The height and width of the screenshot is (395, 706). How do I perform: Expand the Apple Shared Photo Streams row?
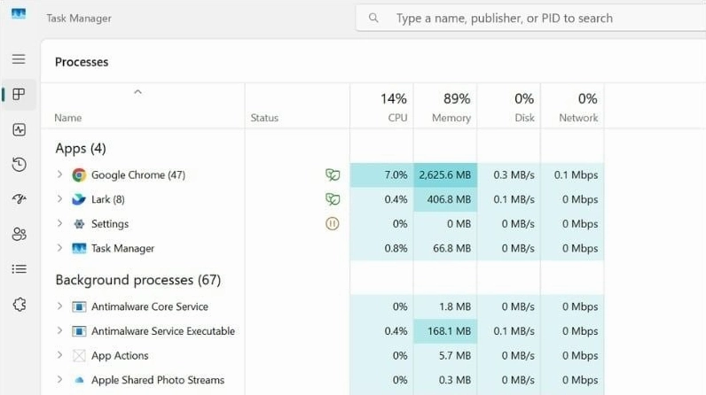click(x=59, y=379)
